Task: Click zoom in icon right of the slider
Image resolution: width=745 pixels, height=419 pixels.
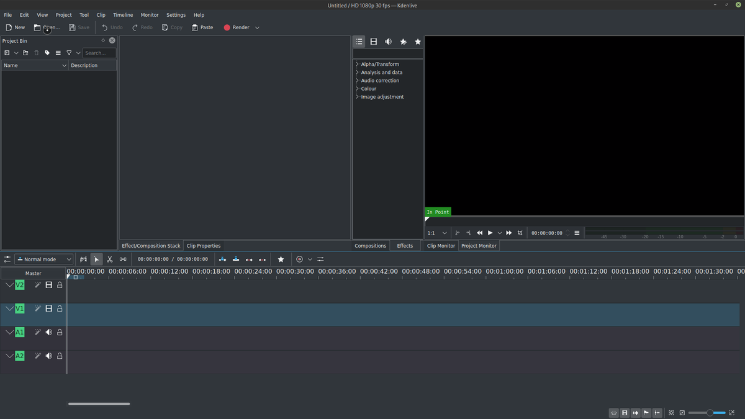Action: point(732,413)
